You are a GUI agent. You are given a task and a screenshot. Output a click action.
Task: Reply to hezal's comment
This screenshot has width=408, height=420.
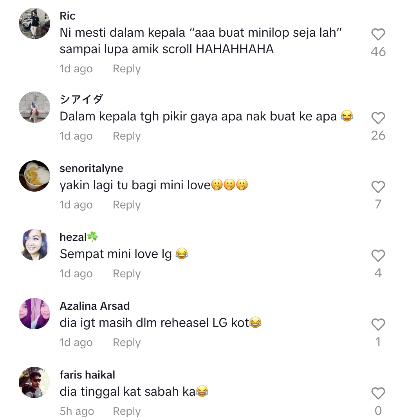[126, 274]
